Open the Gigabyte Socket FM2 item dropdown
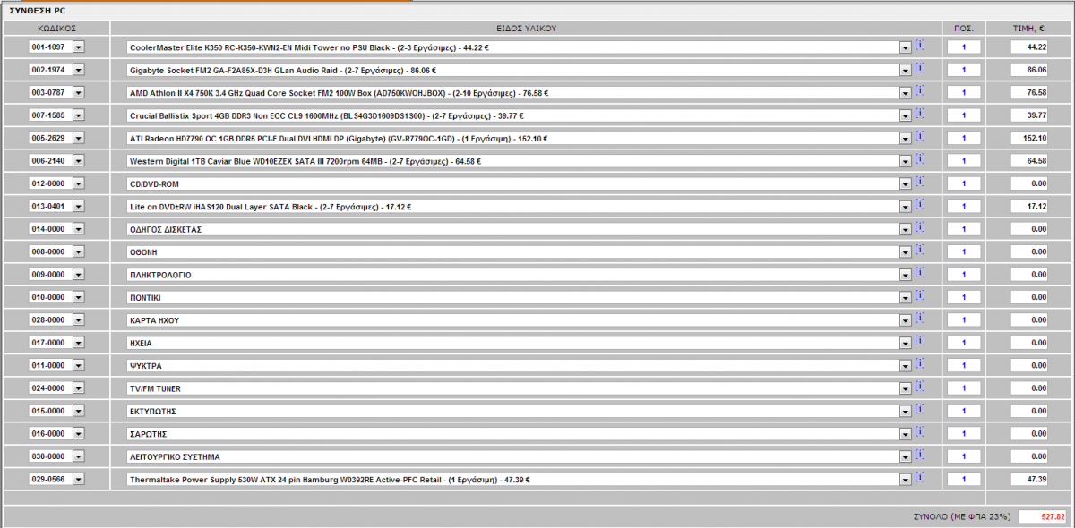The width and height of the screenshot is (1075, 528). tap(905, 70)
